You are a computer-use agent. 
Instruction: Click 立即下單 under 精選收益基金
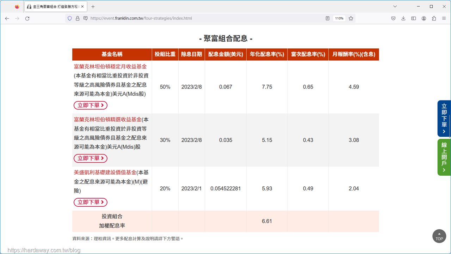click(91, 158)
